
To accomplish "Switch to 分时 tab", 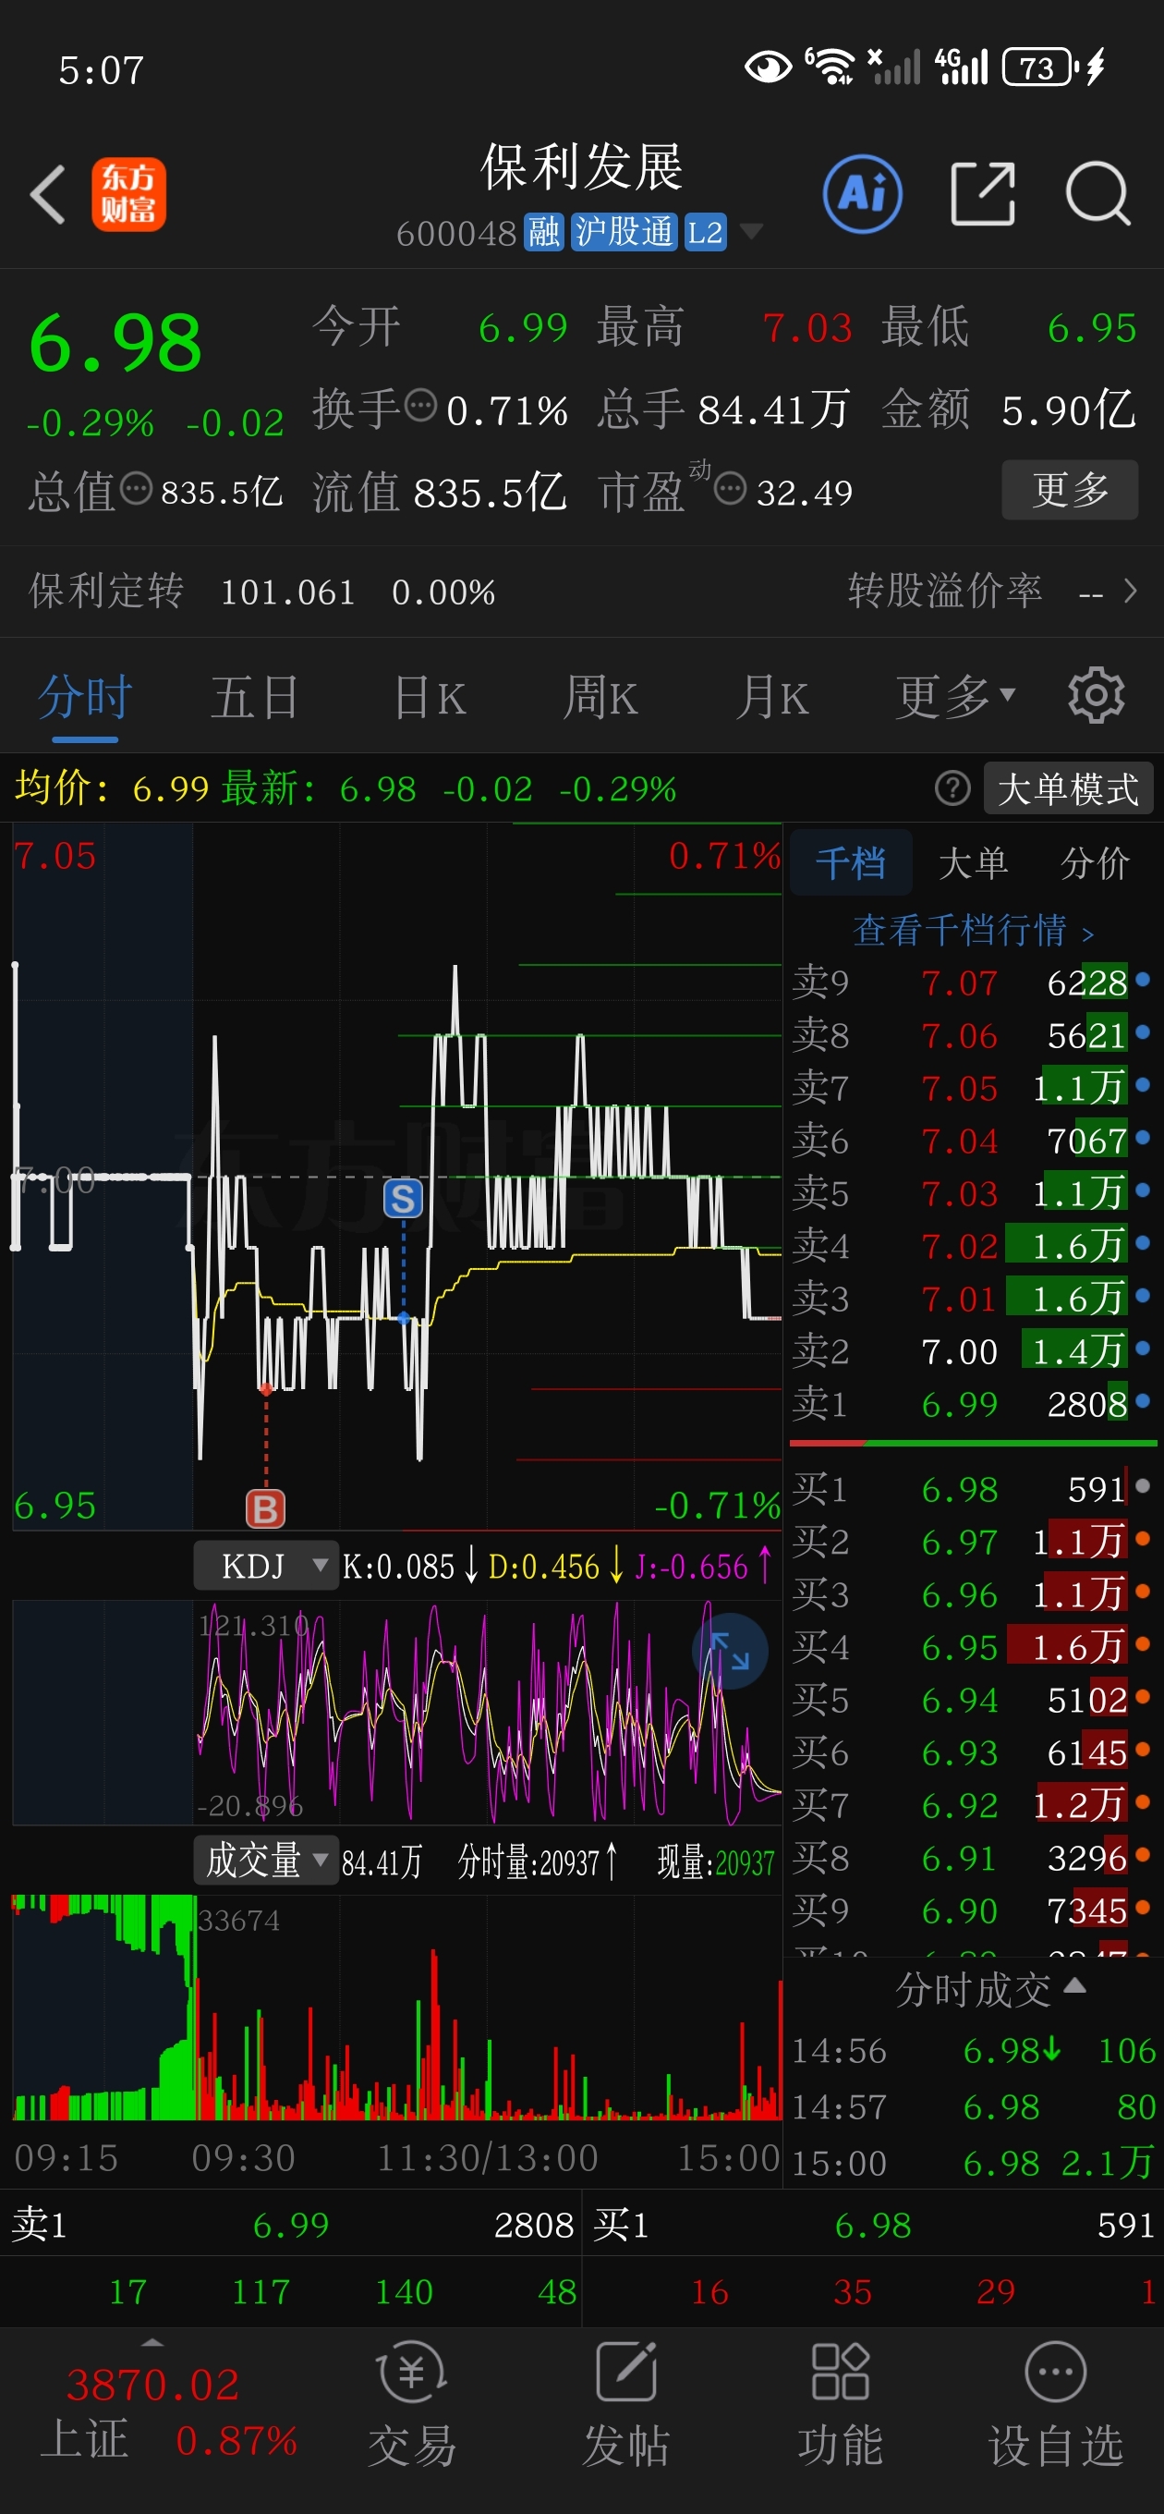I will [x=85, y=697].
